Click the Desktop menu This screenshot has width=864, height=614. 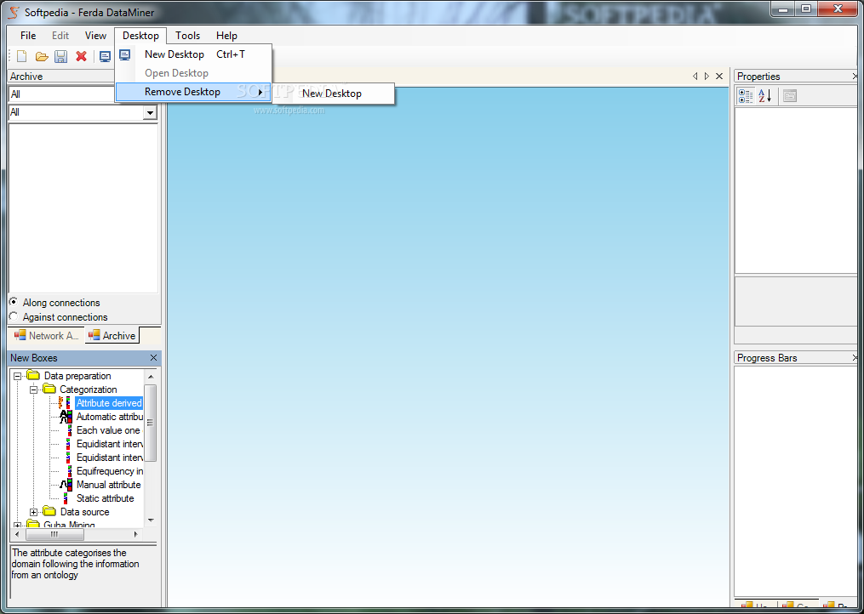[x=140, y=35]
